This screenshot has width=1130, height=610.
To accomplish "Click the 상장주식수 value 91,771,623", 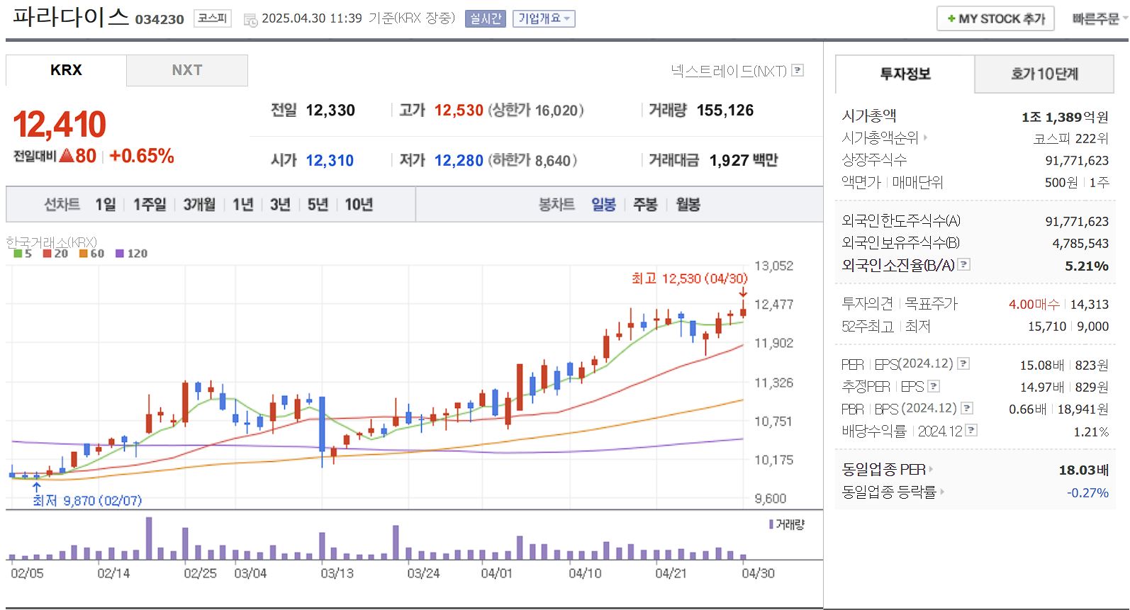I will [x=1077, y=161].
